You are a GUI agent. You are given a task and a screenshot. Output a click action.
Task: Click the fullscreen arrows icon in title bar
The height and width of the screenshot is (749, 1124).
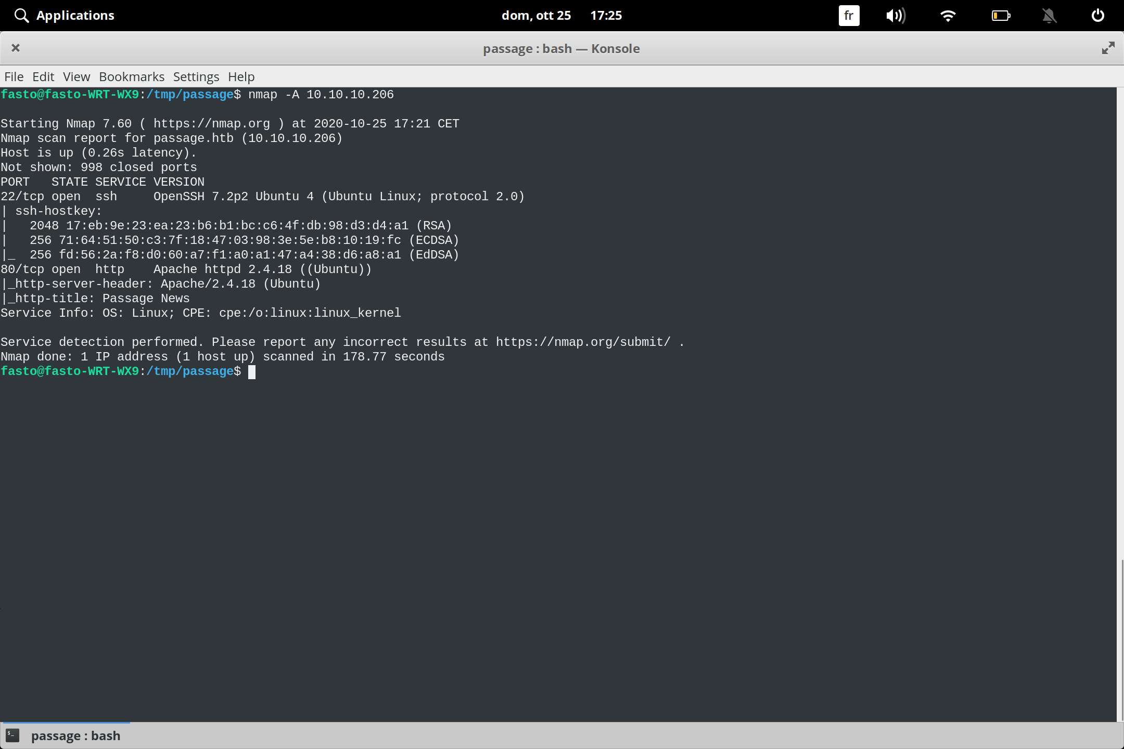point(1108,48)
